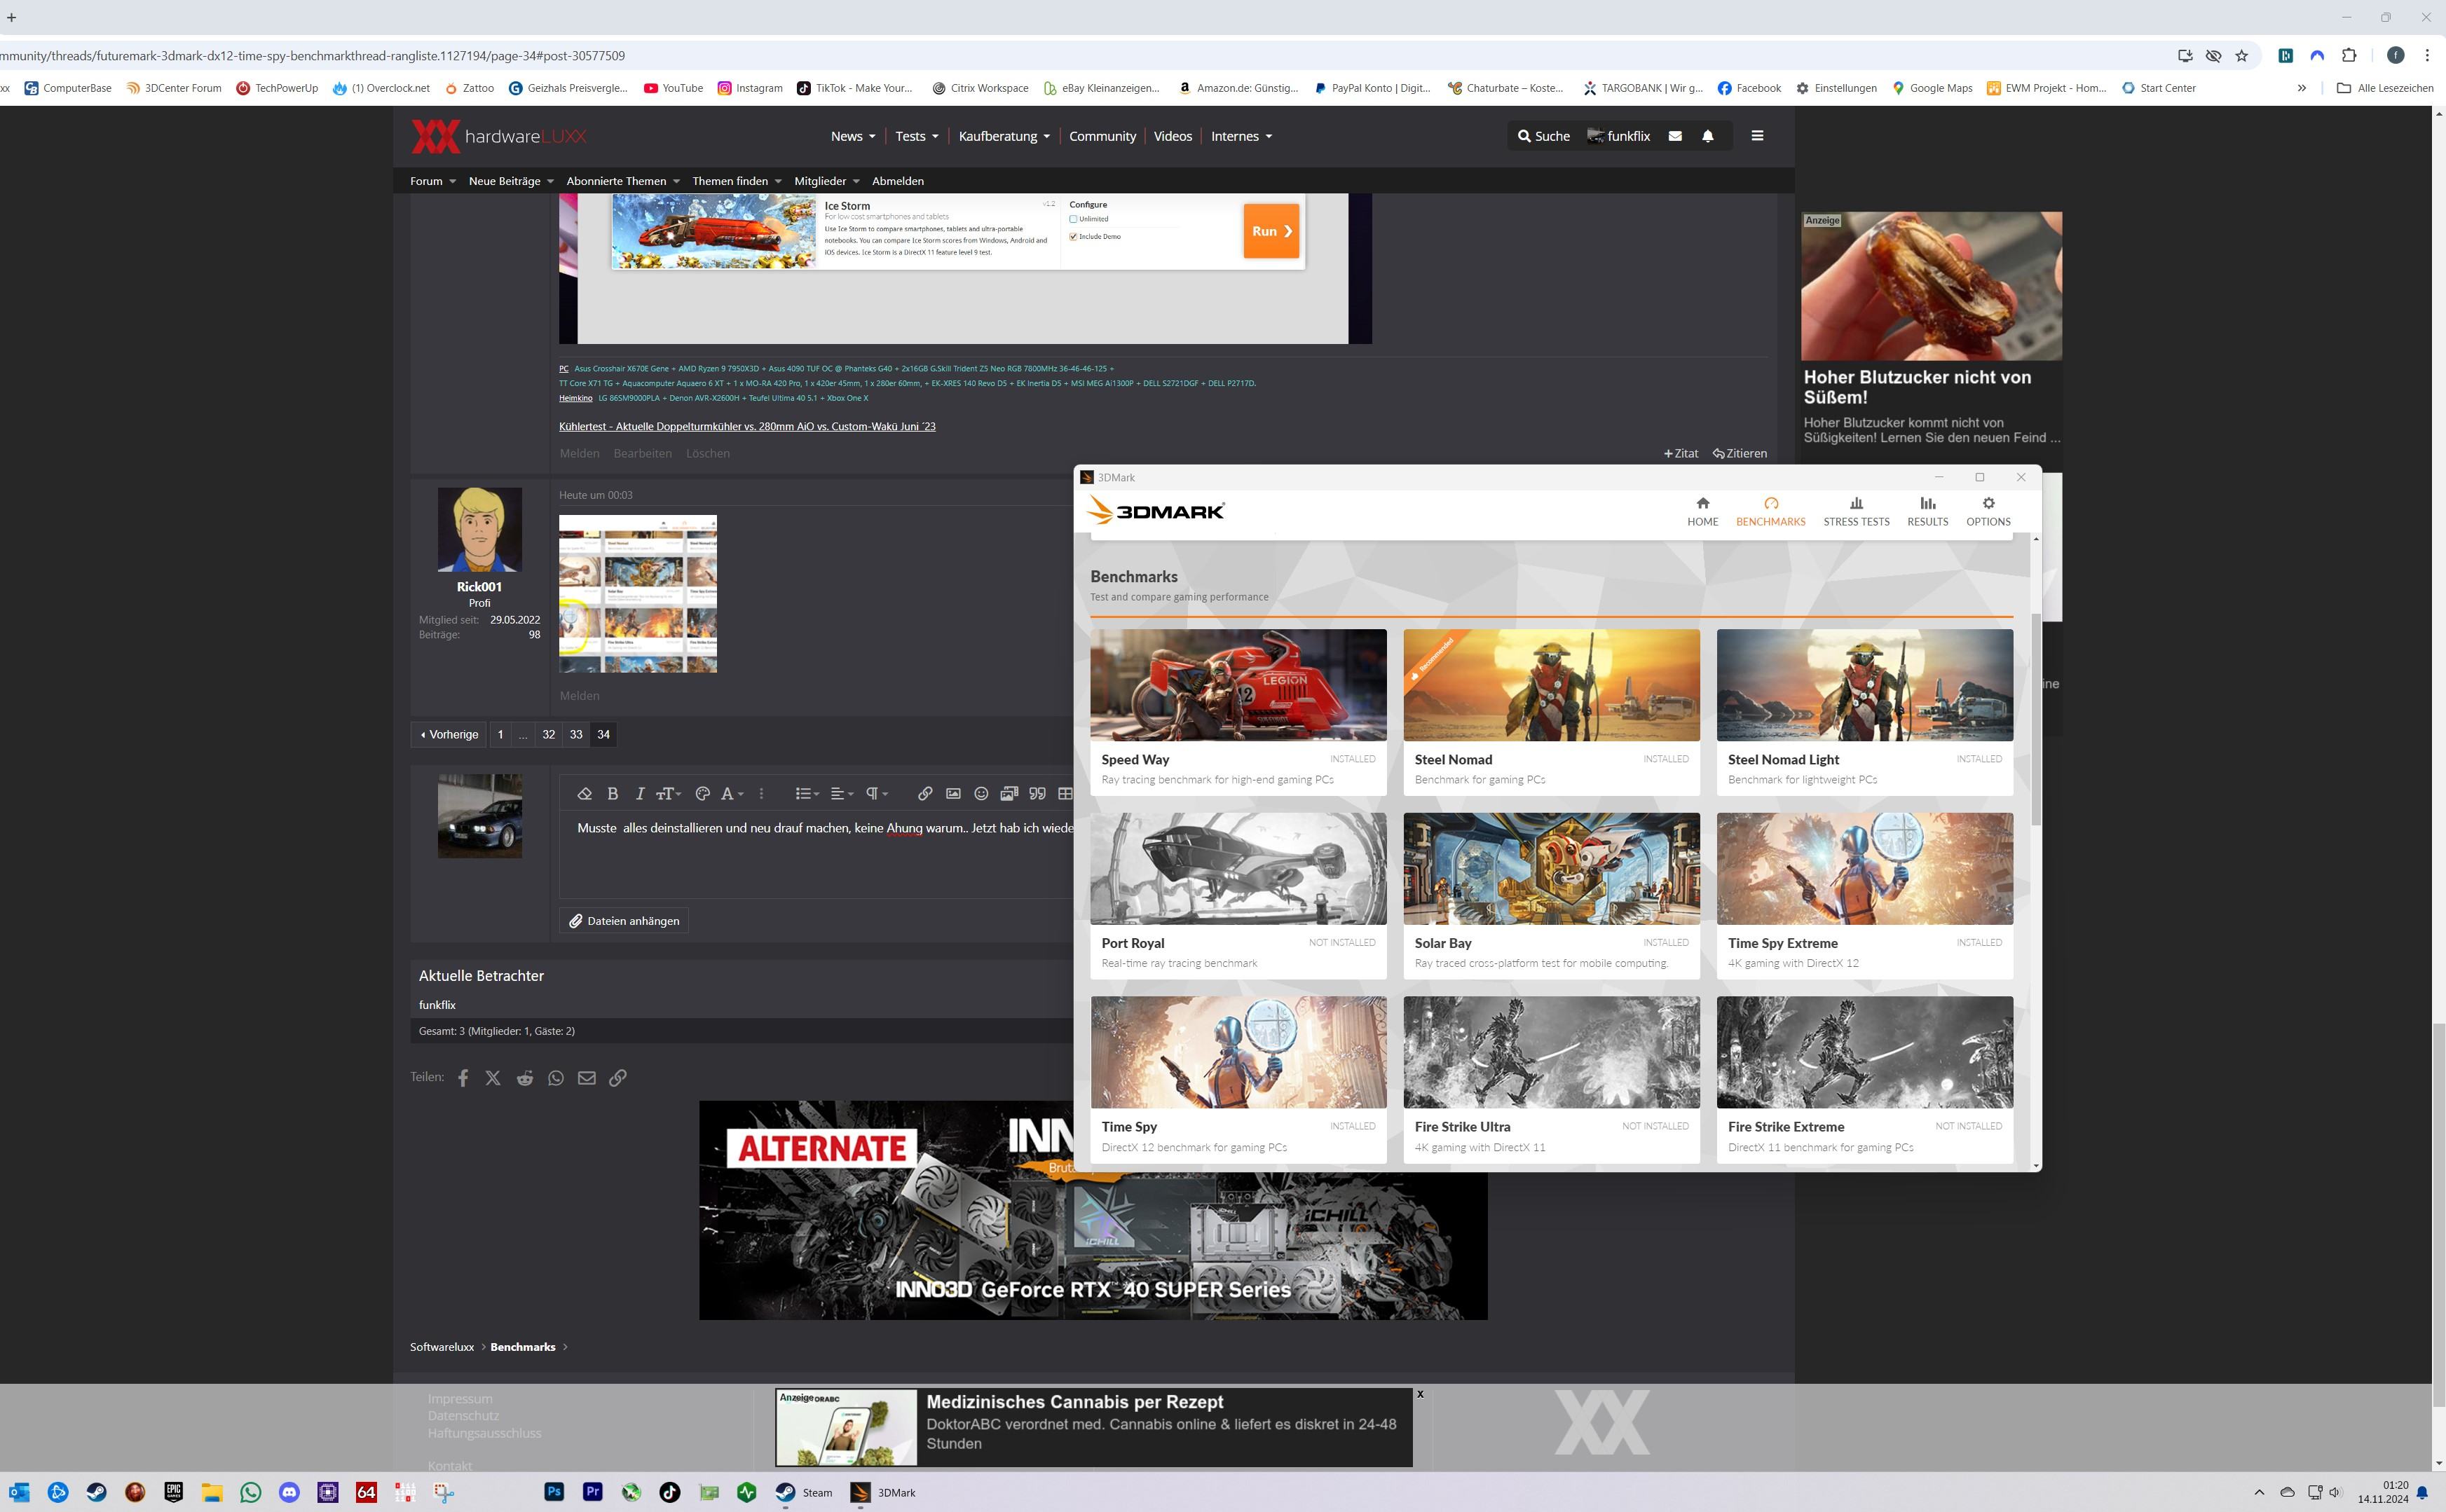Screen dimensions: 2446x1512
Task: Click the Vorherige previous page button
Action: click(449, 734)
